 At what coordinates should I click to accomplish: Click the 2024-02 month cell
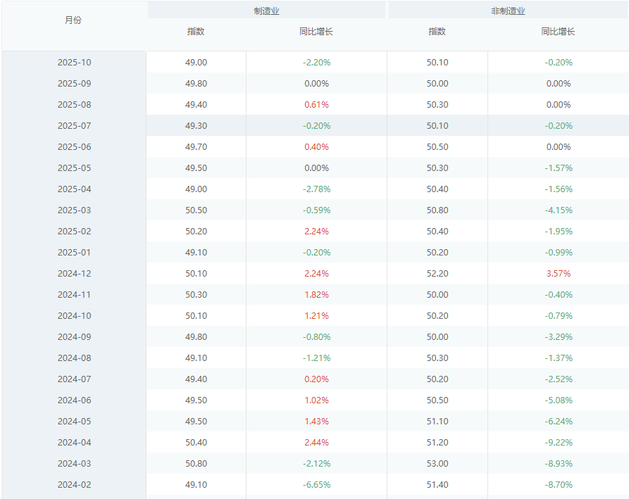pyautogui.click(x=74, y=485)
